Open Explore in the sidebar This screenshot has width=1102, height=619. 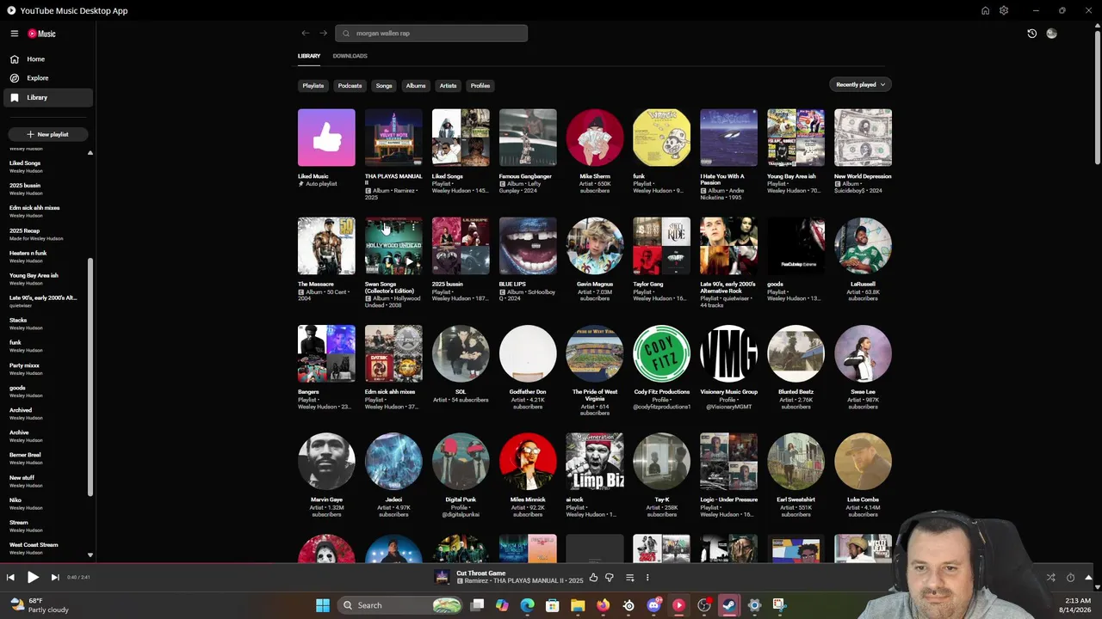tap(47, 78)
